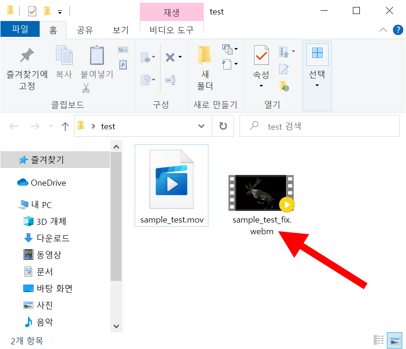
Task: Click the Easy access icon
Action: 227,64
